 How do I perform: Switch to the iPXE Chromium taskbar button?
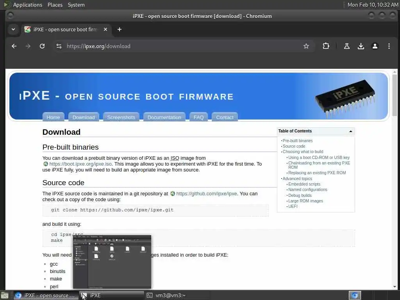click(46, 295)
